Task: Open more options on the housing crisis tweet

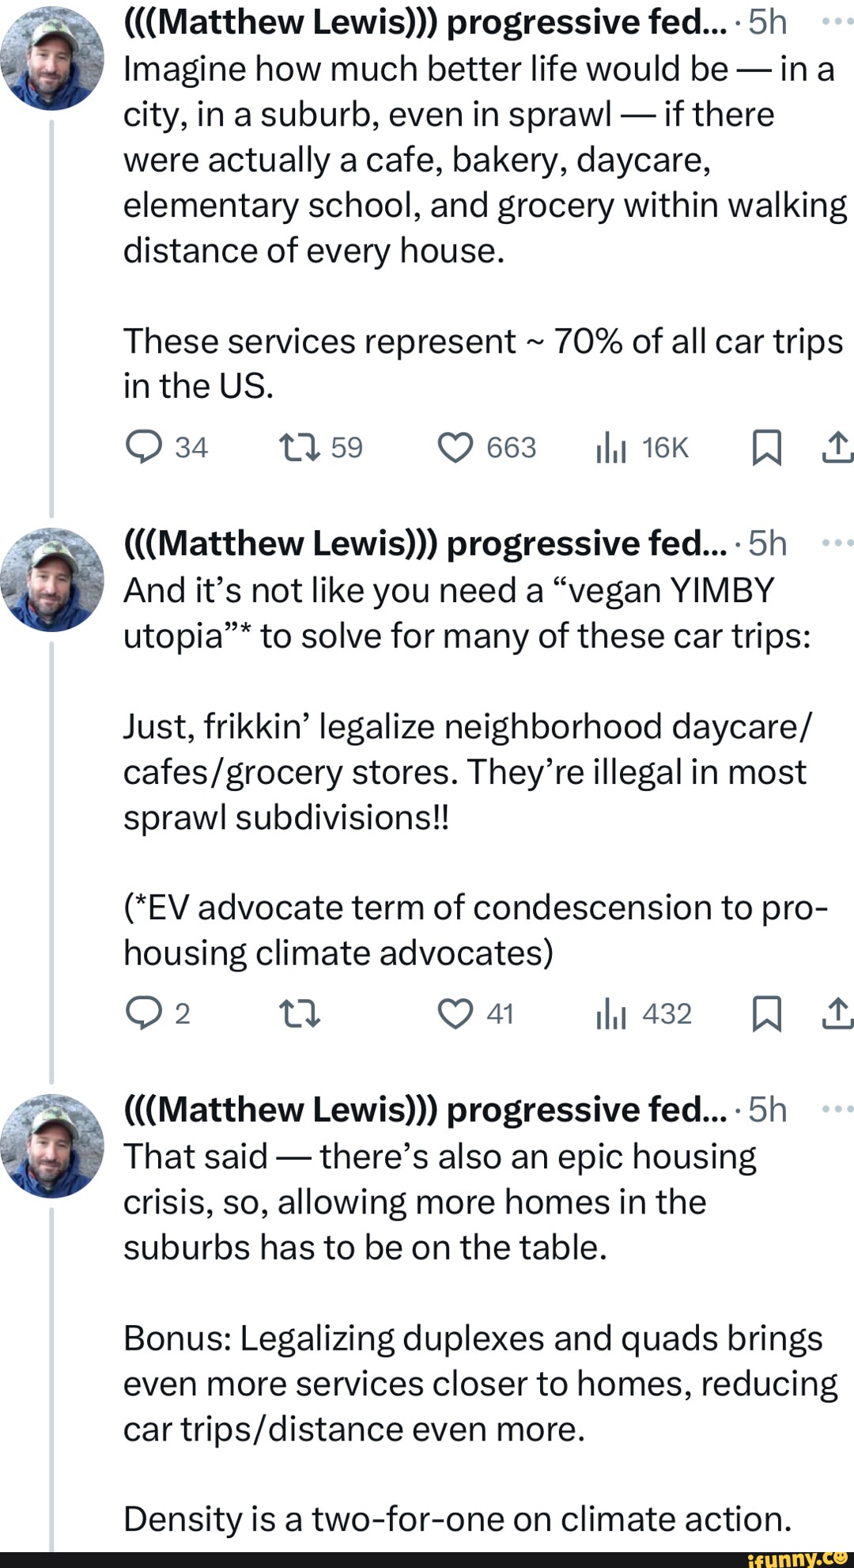Action: [x=837, y=1109]
